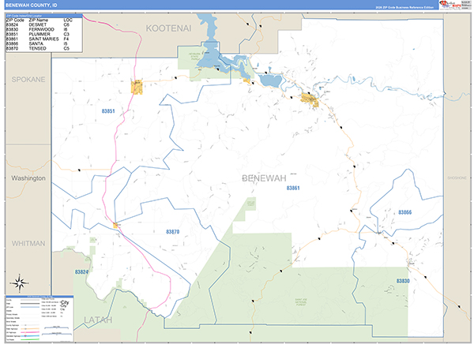Image resolution: width=474 pixels, height=344 pixels.
Task: Click the 83866 ZIP label on the map
Action: pyautogui.click(x=404, y=212)
